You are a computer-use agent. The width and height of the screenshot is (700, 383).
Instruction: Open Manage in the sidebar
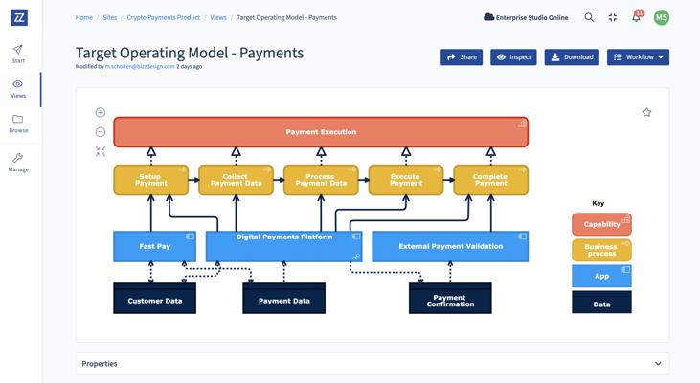(18, 163)
